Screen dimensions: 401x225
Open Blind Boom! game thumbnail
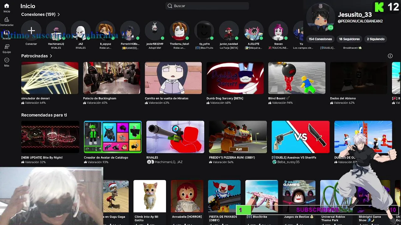(x=297, y=78)
